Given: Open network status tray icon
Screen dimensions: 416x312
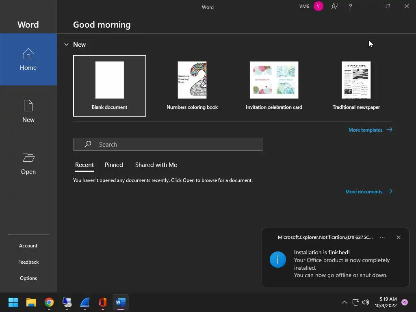Looking at the screenshot, I should (356, 302).
